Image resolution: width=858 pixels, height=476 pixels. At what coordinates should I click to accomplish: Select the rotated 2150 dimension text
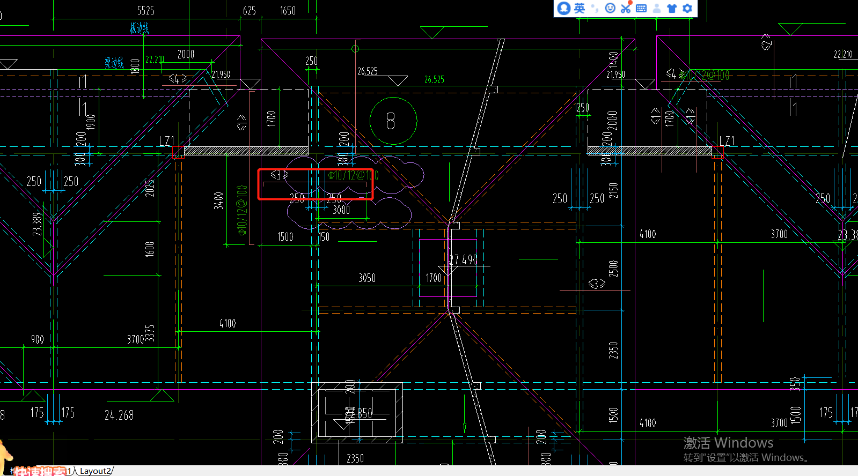(613, 190)
